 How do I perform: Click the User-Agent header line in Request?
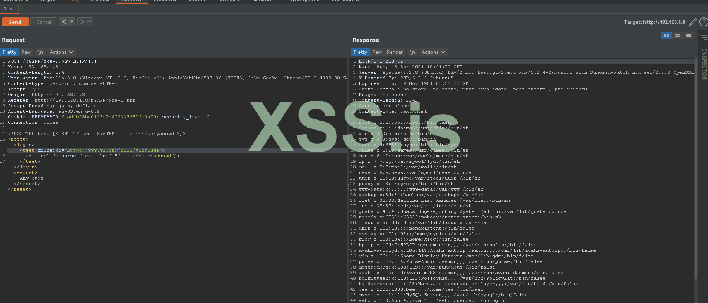(178, 78)
